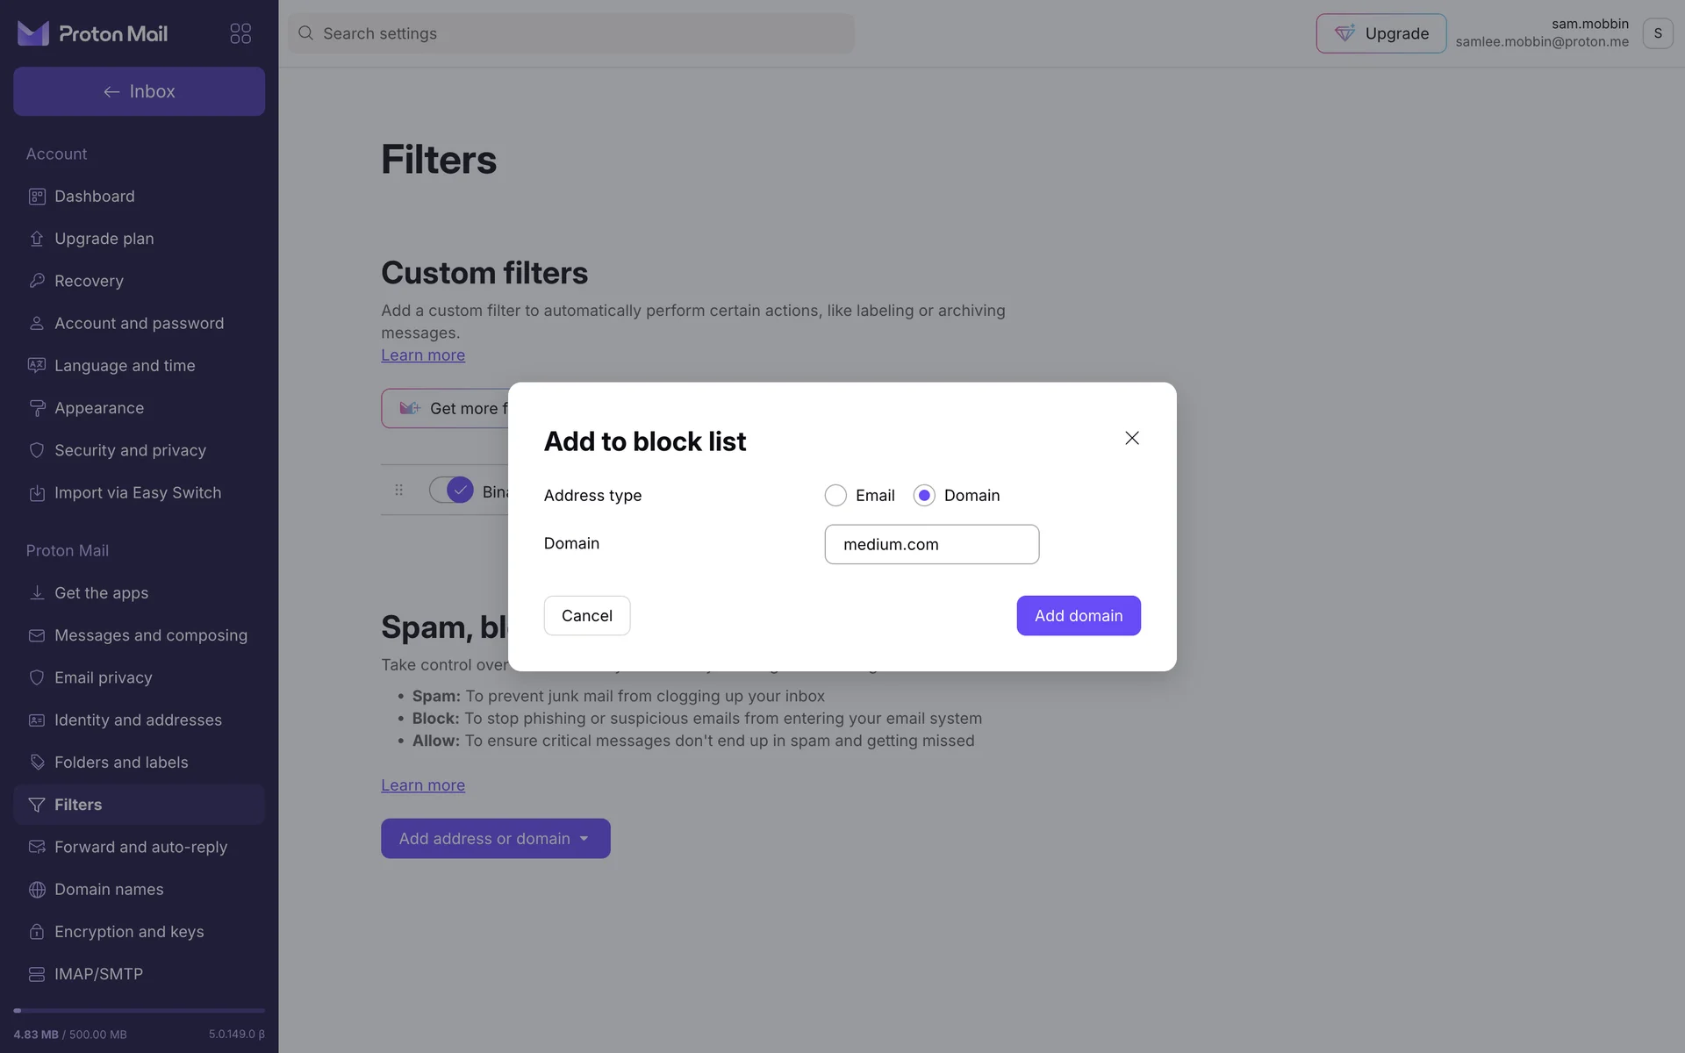1685x1053 pixels.
Task: Click the Add domain button
Action: click(1079, 616)
